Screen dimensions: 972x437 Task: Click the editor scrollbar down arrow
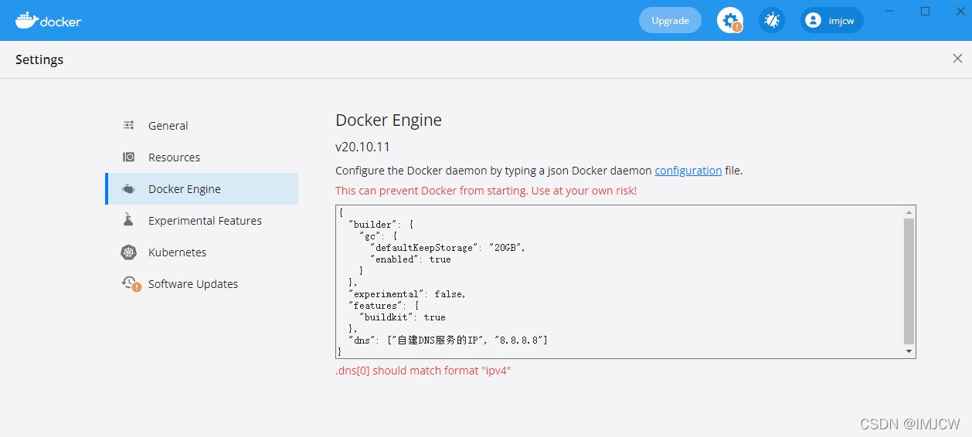click(909, 352)
